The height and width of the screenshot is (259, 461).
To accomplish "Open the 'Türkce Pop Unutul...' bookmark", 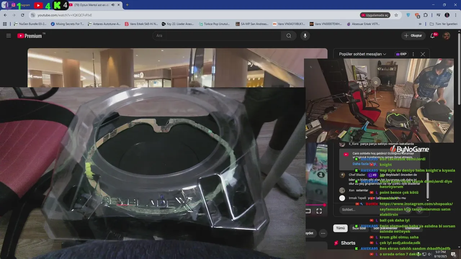I will tap(214, 24).
